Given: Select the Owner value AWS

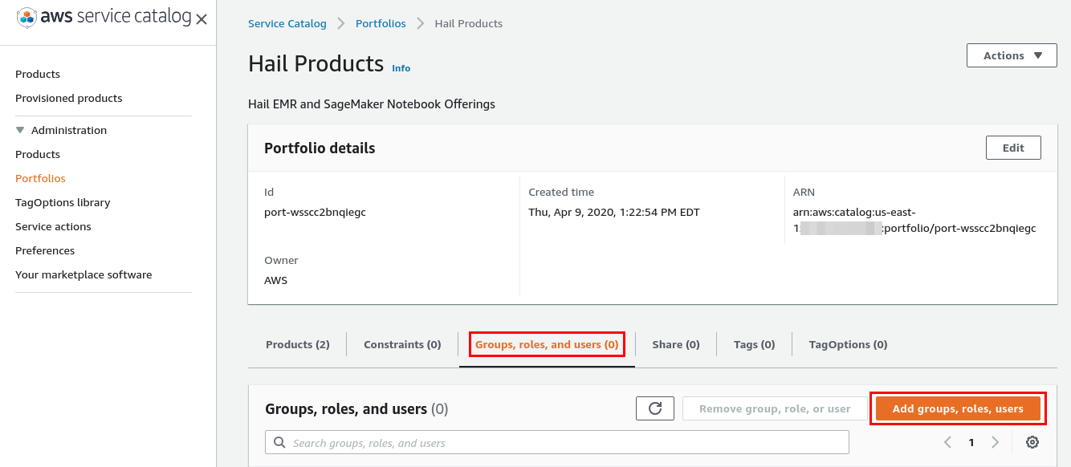Looking at the screenshot, I should point(275,280).
